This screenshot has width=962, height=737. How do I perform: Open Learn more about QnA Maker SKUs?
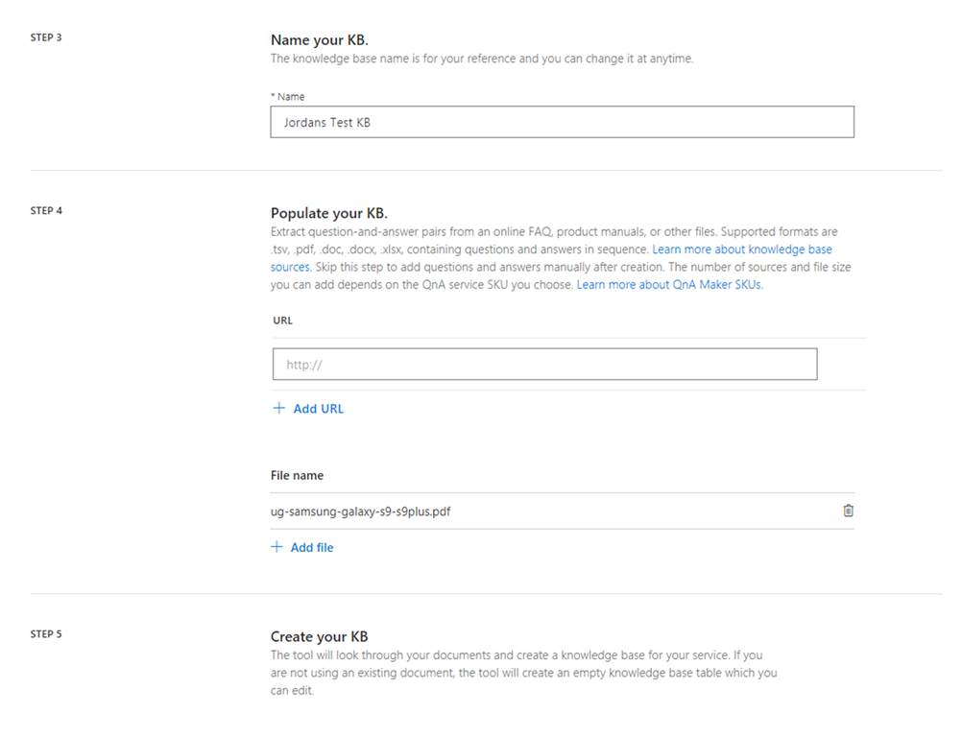click(669, 285)
